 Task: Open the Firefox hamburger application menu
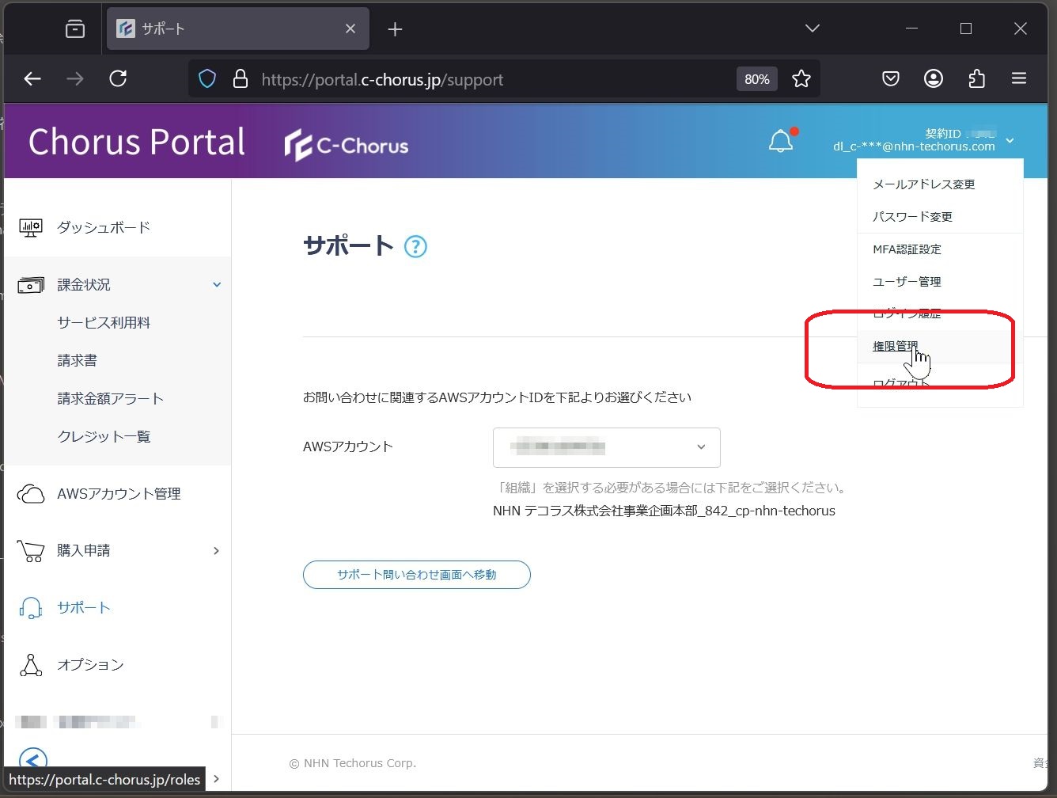[x=1019, y=78]
